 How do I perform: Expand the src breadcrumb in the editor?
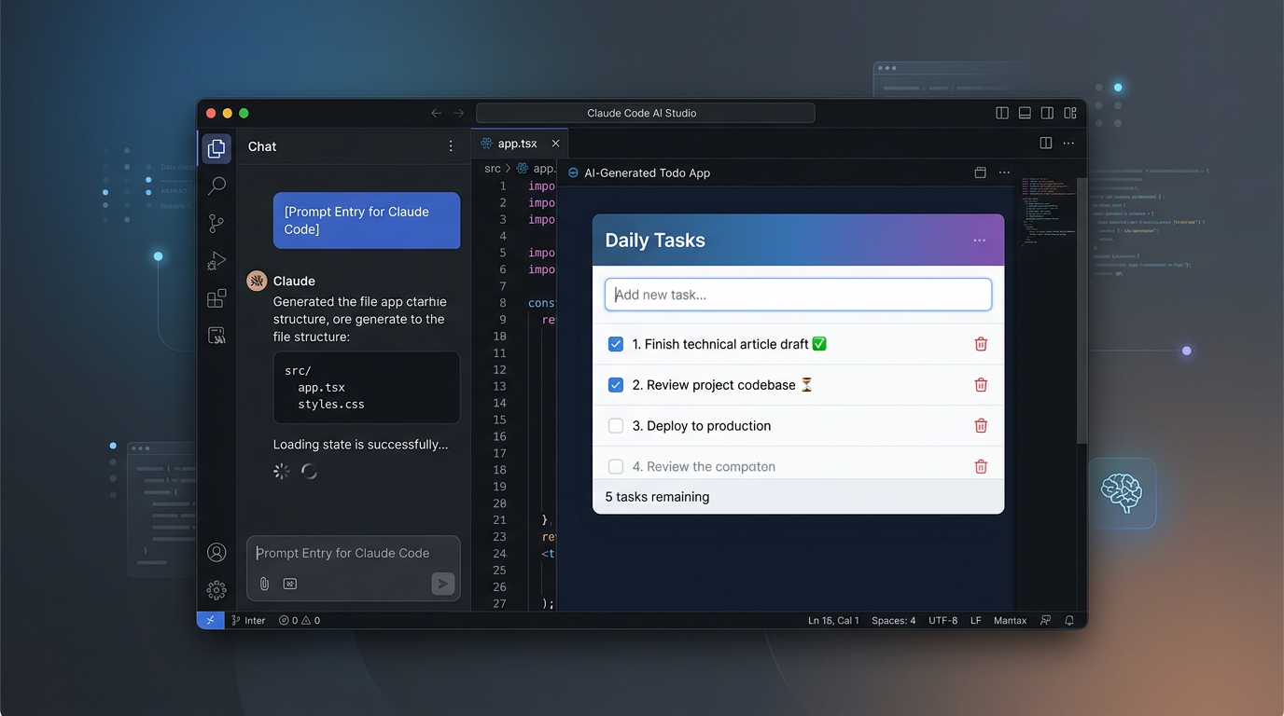pyautogui.click(x=492, y=168)
